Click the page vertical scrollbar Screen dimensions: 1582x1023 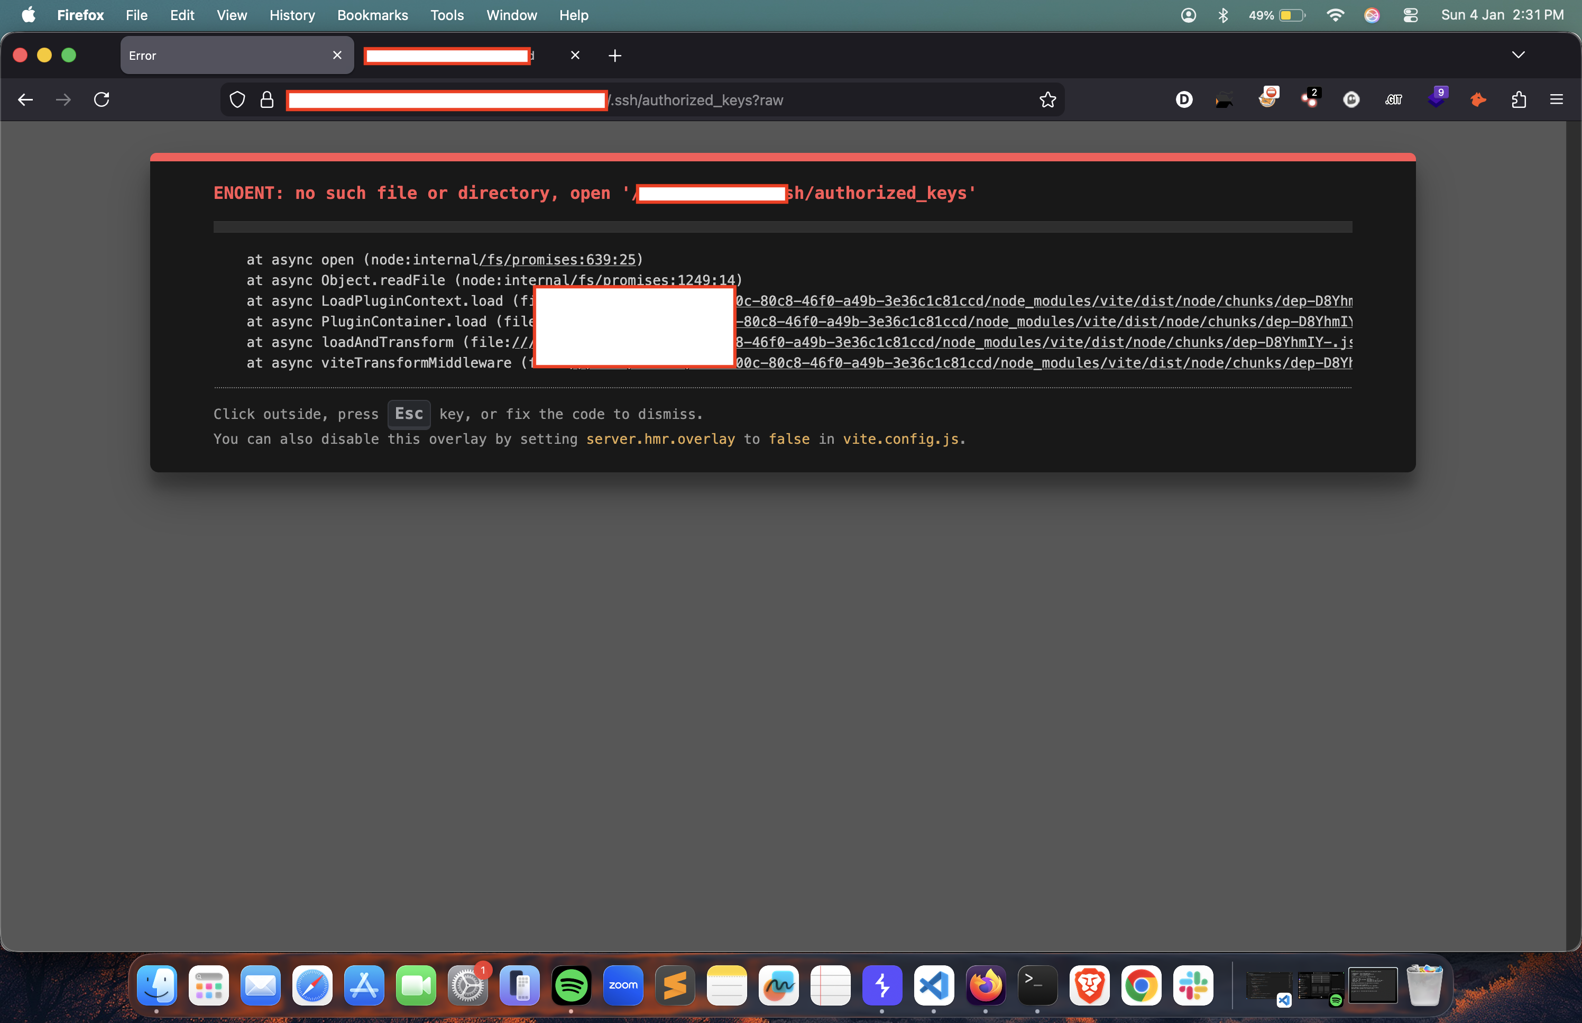click(1572, 535)
